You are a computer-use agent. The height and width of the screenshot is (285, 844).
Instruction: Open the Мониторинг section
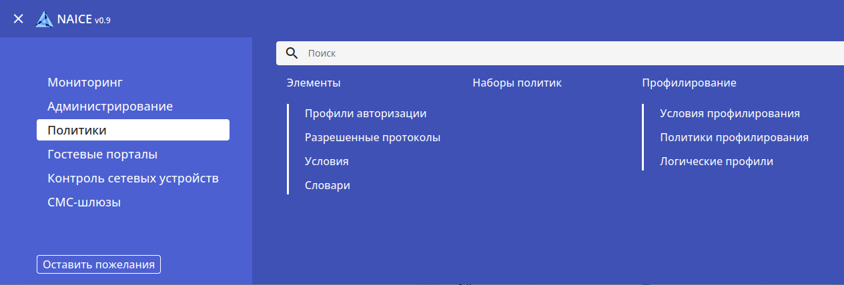tap(85, 83)
